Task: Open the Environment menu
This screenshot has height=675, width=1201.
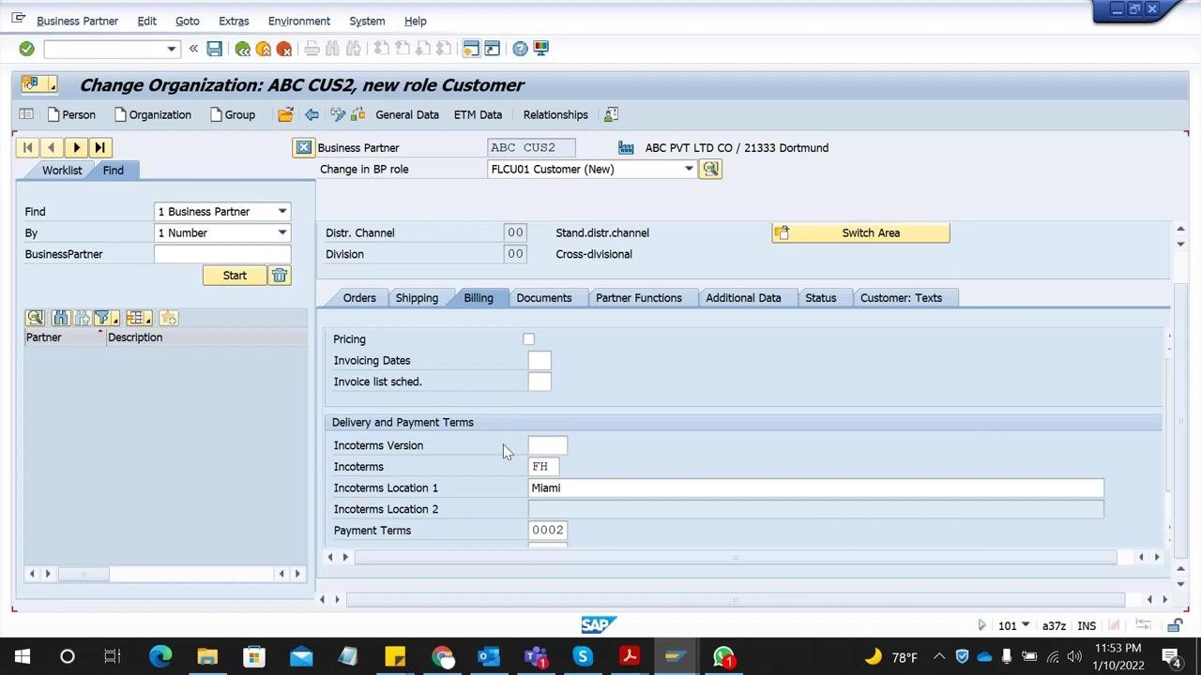Action: coord(299,21)
